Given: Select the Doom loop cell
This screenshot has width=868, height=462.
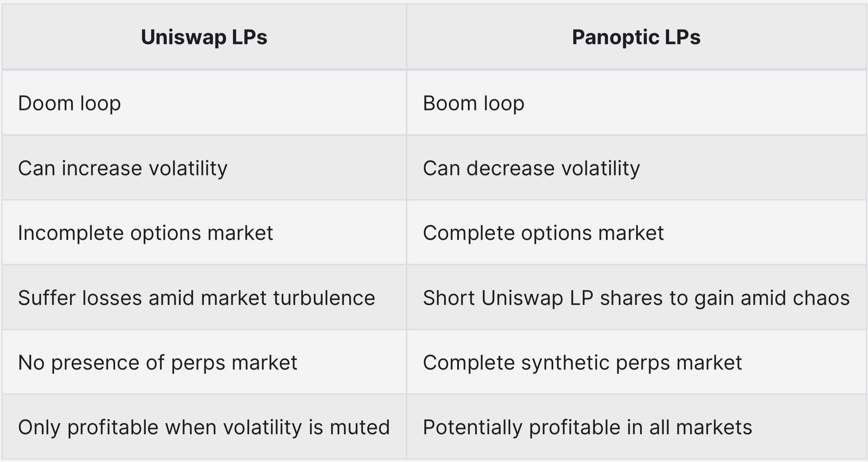Looking at the screenshot, I should pyautogui.click(x=204, y=103).
